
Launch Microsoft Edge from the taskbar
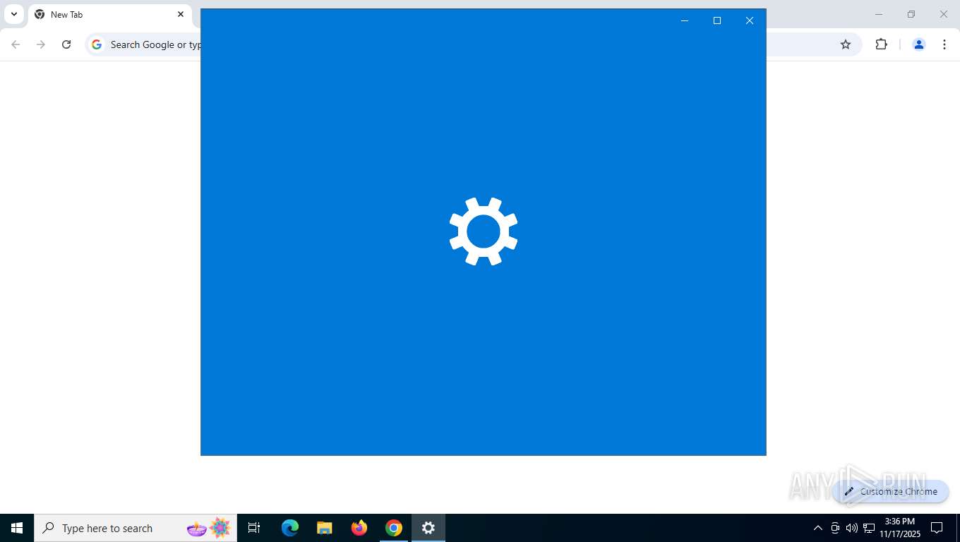coord(290,528)
